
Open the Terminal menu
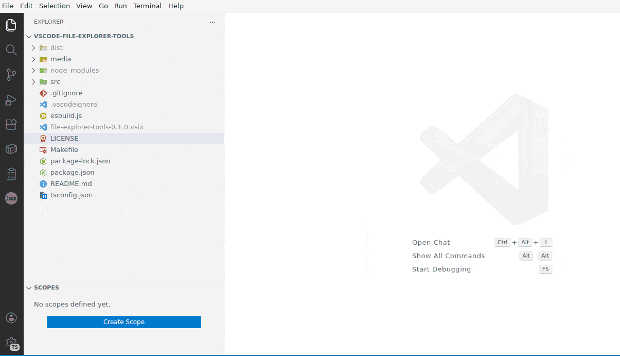(147, 6)
